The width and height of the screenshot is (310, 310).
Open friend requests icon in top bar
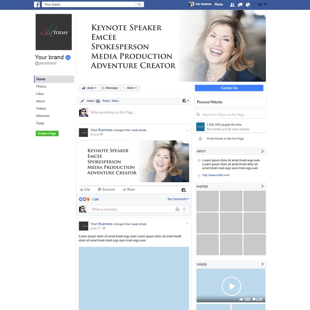point(232,5)
